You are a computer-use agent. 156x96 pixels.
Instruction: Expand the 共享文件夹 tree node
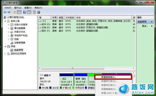(9, 32)
